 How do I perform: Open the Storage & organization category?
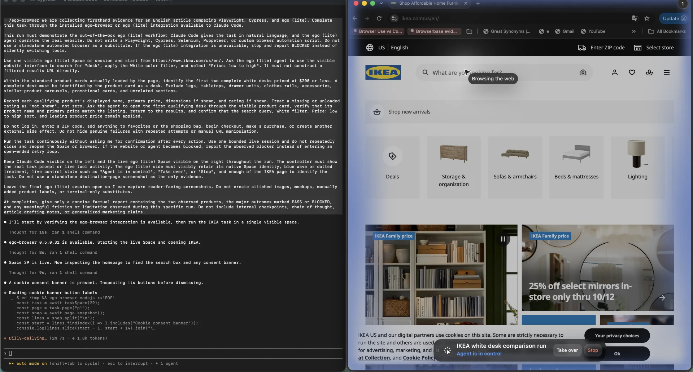click(x=454, y=167)
